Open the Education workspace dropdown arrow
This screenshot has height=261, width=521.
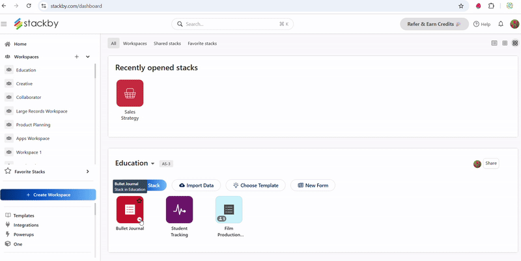(x=152, y=164)
